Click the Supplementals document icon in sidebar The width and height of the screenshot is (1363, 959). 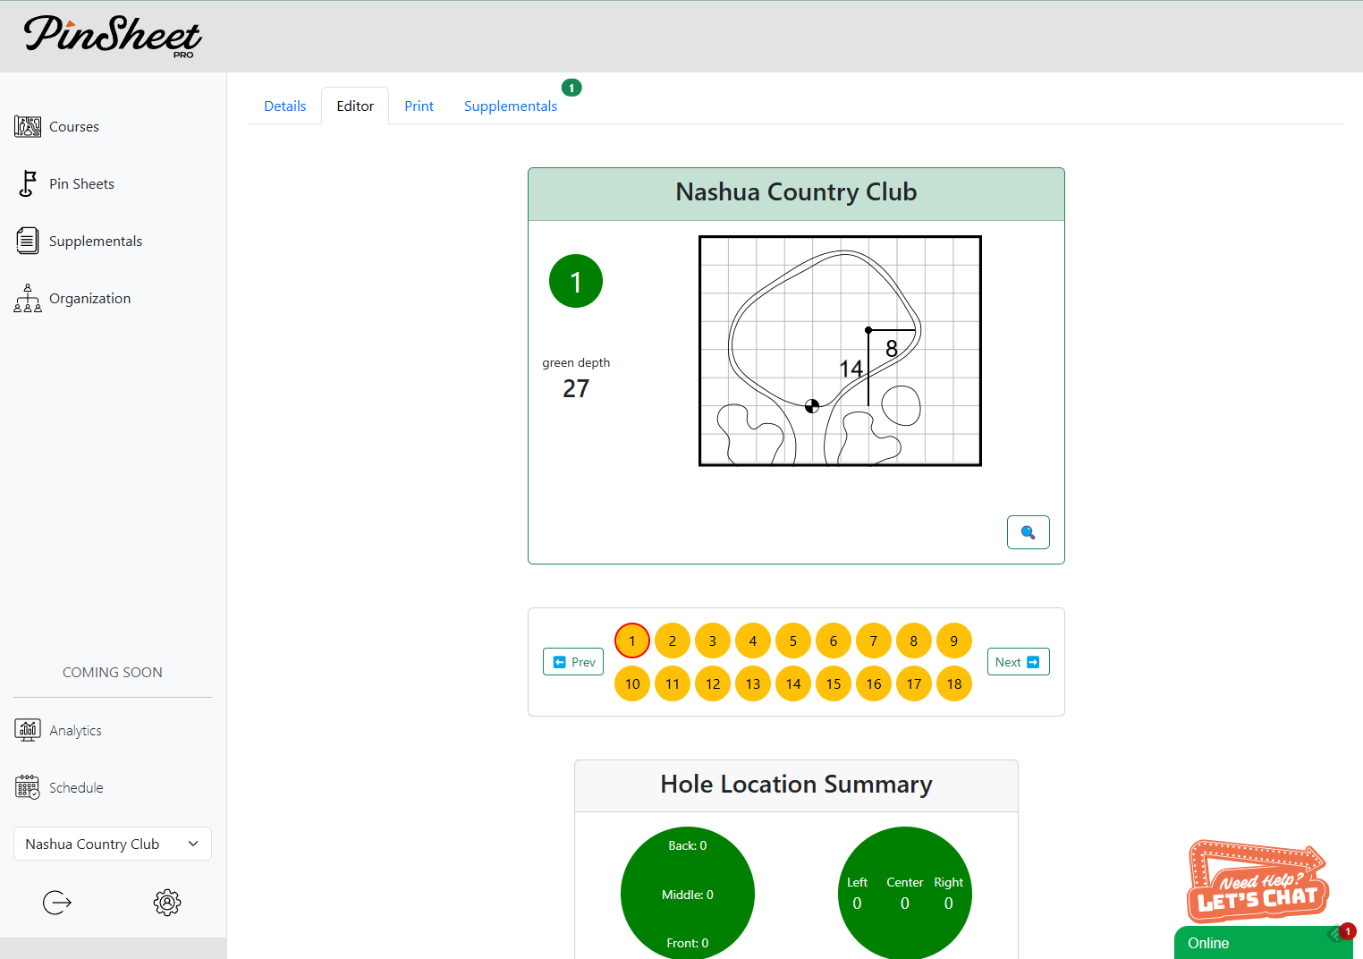pos(28,241)
